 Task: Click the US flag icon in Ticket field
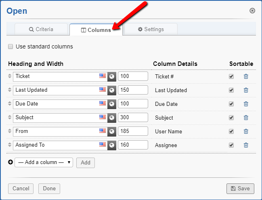[103, 76]
